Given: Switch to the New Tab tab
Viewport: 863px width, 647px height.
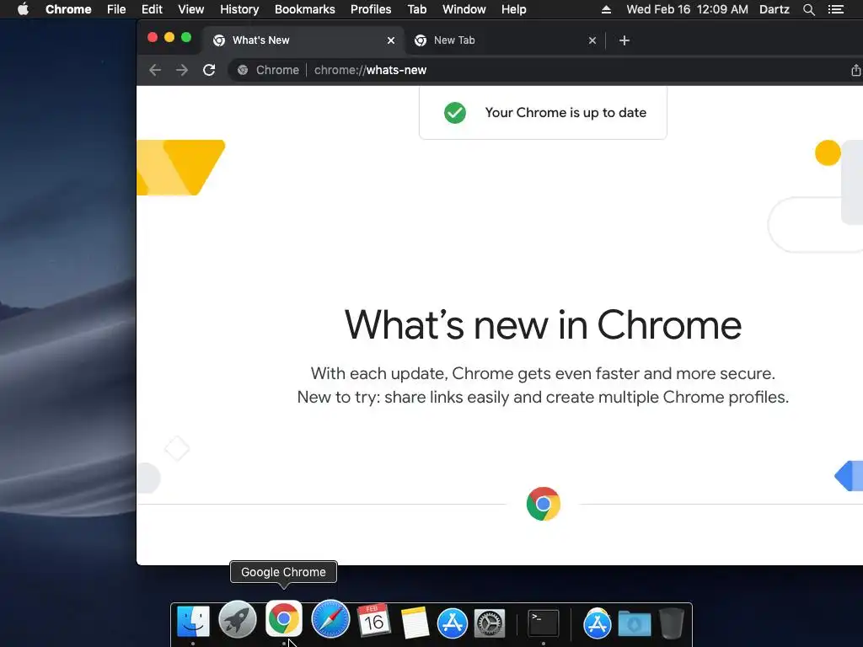Looking at the screenshot, I should 506,40.
